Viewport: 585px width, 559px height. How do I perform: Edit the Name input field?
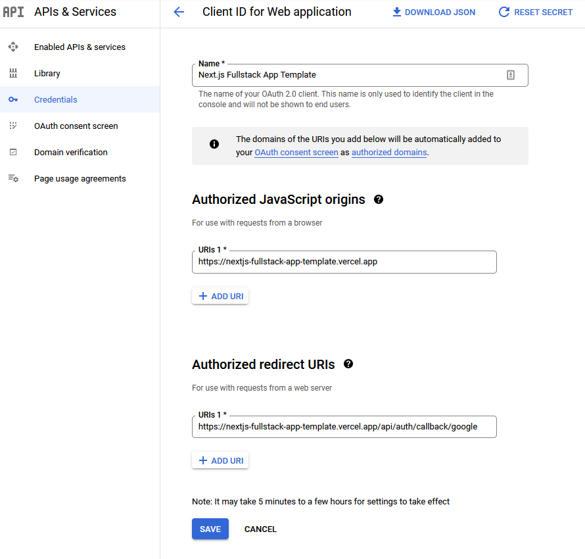pyautogui.click(x=360, y=75)
